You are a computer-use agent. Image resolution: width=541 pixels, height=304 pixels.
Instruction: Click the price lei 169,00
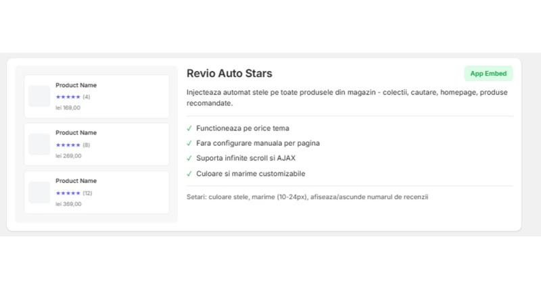pyautogui.click(x=68, y=108)
